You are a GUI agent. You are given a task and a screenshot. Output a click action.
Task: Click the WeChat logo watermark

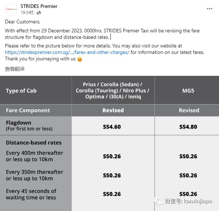click(158, 201)
